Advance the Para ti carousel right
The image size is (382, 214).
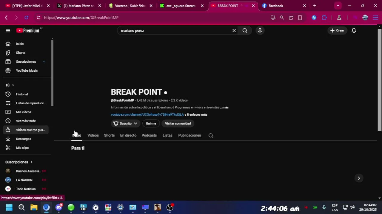[359, 178]
